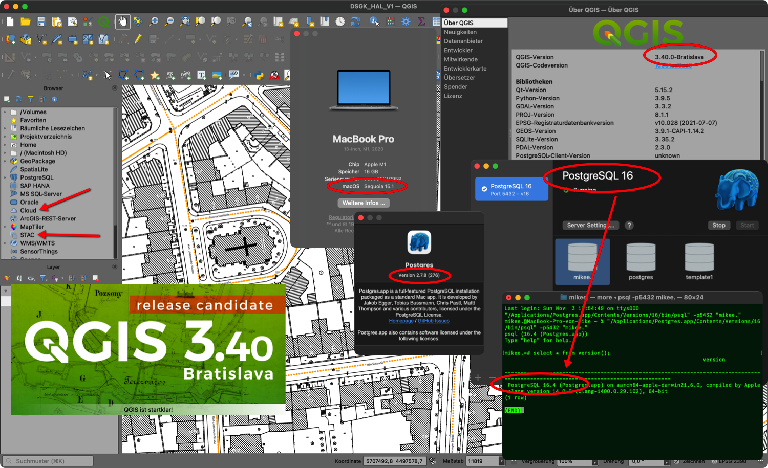Open the Maßstab scale dropdown
Screen dimensions: 768x468
tap(501, 461)
